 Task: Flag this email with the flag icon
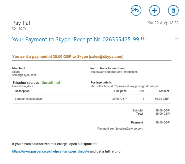point(177,39)
